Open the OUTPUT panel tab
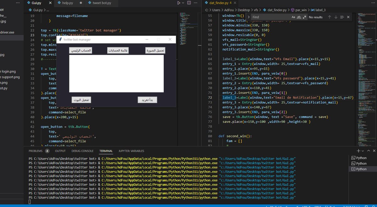377x207 pixels. click(60, 151)
